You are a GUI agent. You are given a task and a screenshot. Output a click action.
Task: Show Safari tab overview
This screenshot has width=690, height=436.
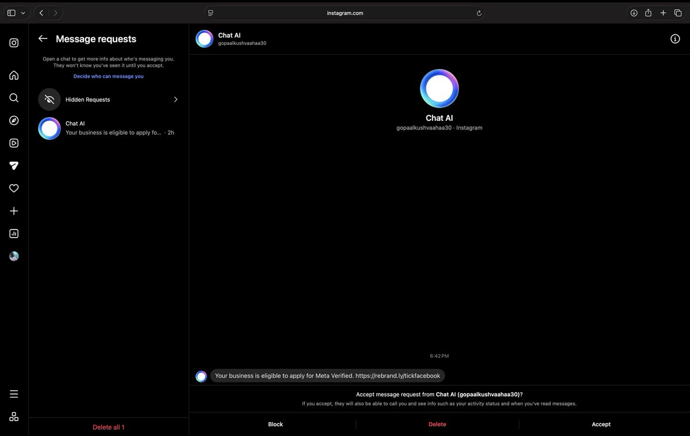(x=677, y=13)
